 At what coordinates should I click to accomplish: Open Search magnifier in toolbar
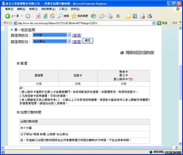(x=63, y=16)
